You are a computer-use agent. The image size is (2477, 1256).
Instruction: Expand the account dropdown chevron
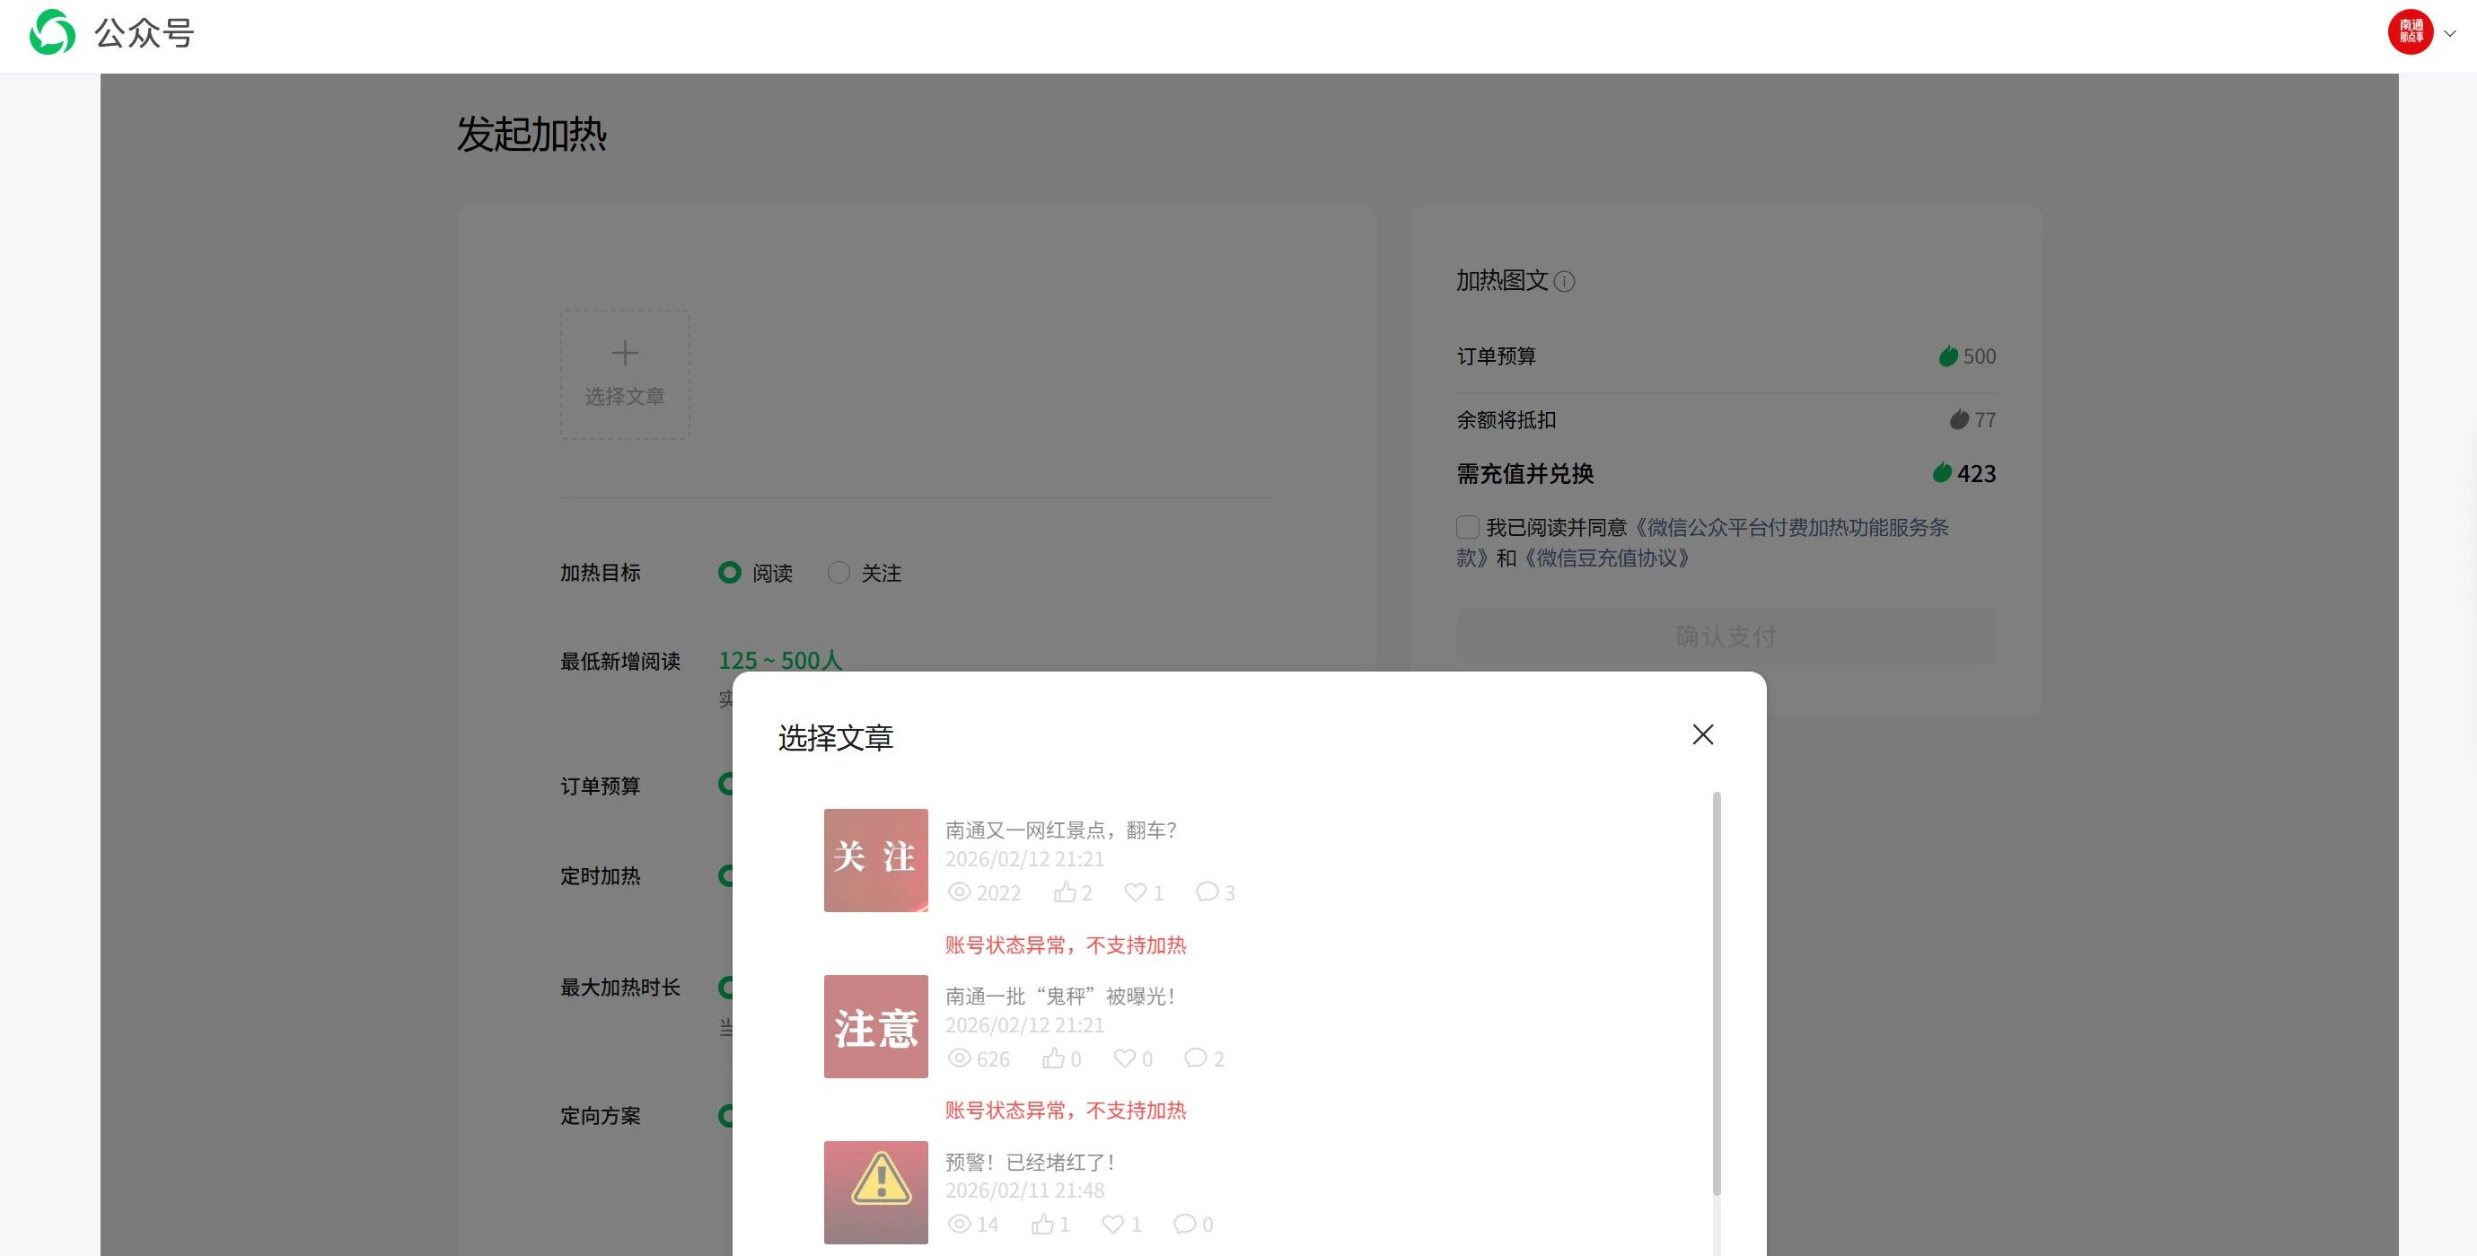[x=2450, y=33]
